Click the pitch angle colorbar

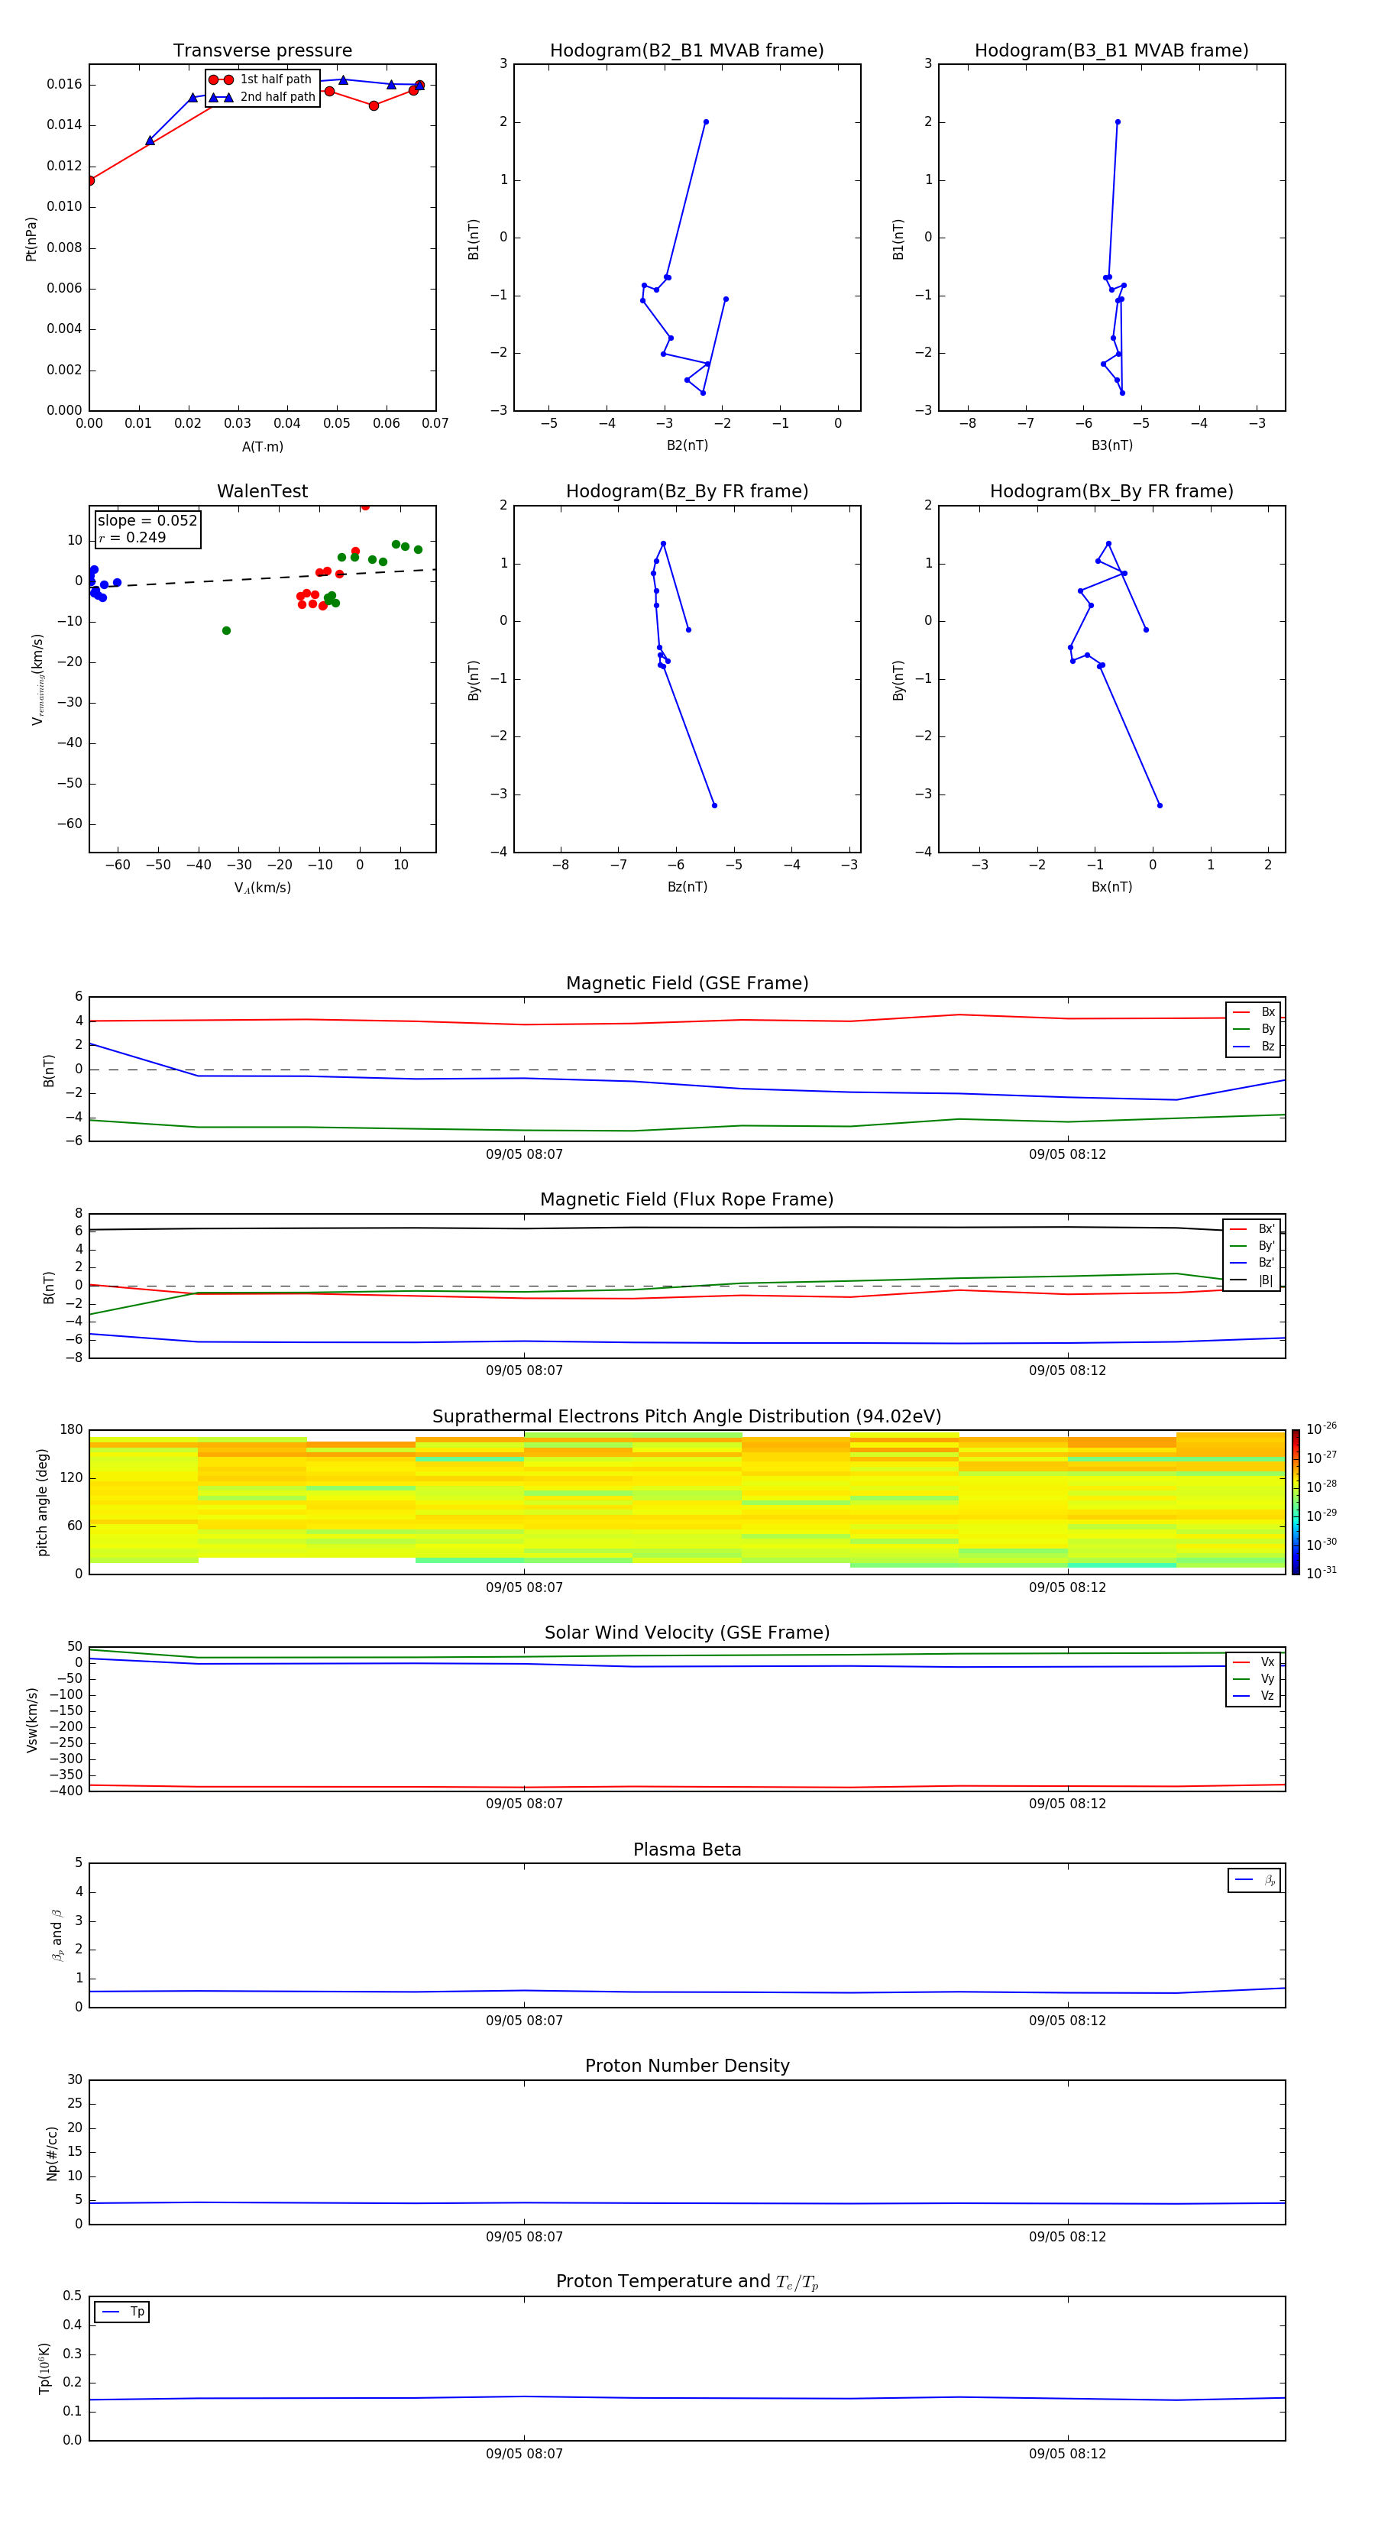pos(1296,1502)
